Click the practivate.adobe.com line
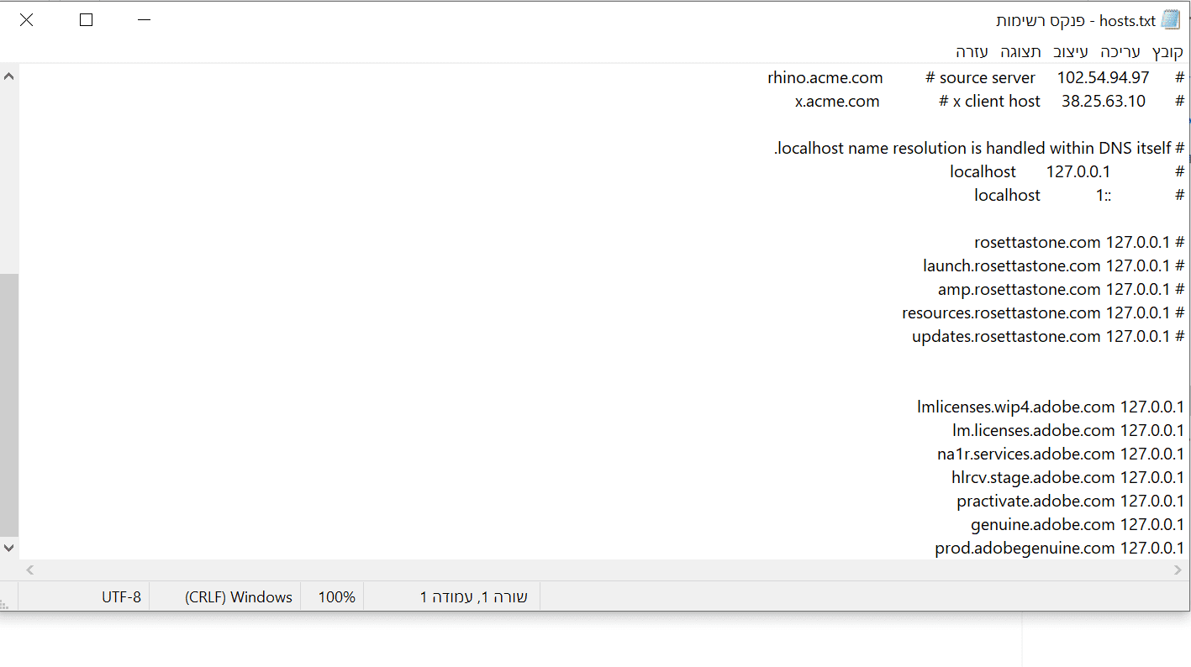 pyautogui.click(x=1071, y=502)
